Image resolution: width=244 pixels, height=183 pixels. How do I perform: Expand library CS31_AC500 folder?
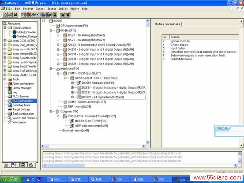pos(5,41)
